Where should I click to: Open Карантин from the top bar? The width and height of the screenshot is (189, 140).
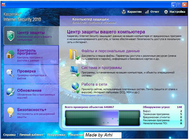point(135,12)
